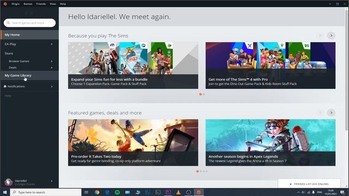
Task: Go to next Because you play The Sims items
Action: (x=331, y=35)
